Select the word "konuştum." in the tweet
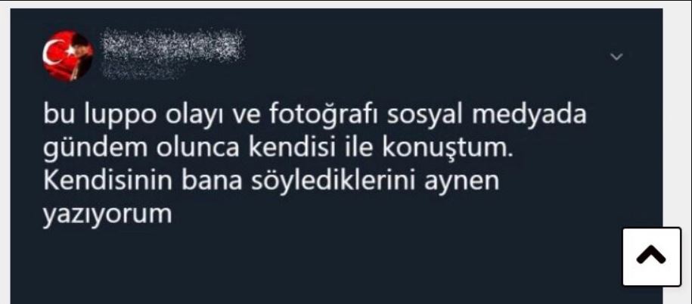This screenshot has width=692, height=304. point(448,149)
